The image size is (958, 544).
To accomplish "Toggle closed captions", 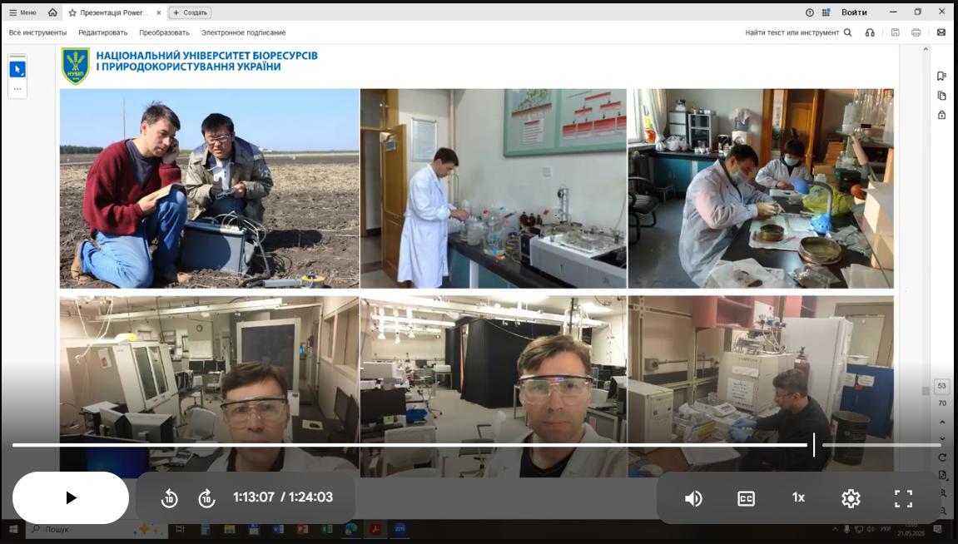I will point(746,498).
